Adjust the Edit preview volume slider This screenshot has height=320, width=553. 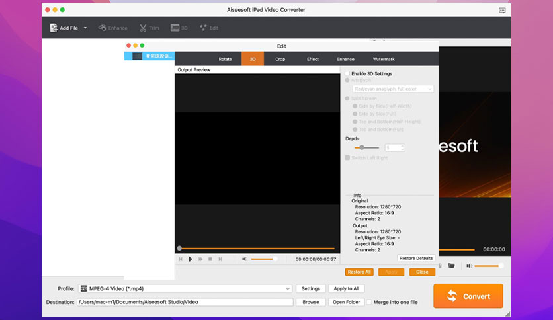tap(265, 259)
